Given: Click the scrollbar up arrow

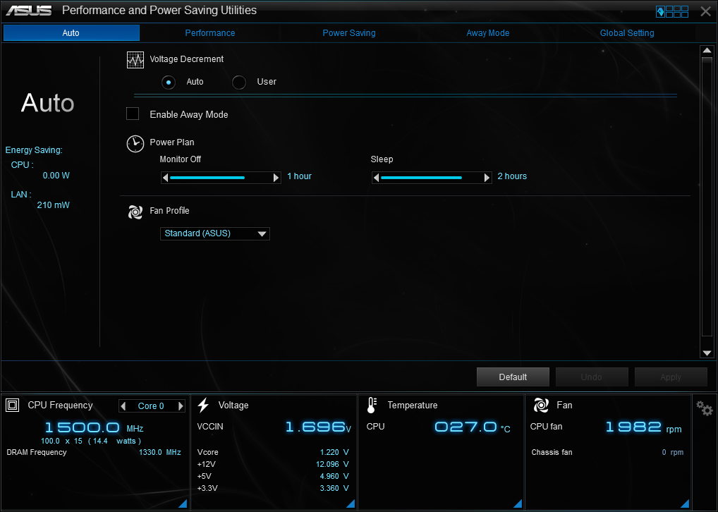Looking at the screenshot, I should click(707, 50).
